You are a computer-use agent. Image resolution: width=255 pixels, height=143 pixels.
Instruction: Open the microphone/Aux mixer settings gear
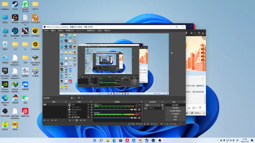pos(139,109)
